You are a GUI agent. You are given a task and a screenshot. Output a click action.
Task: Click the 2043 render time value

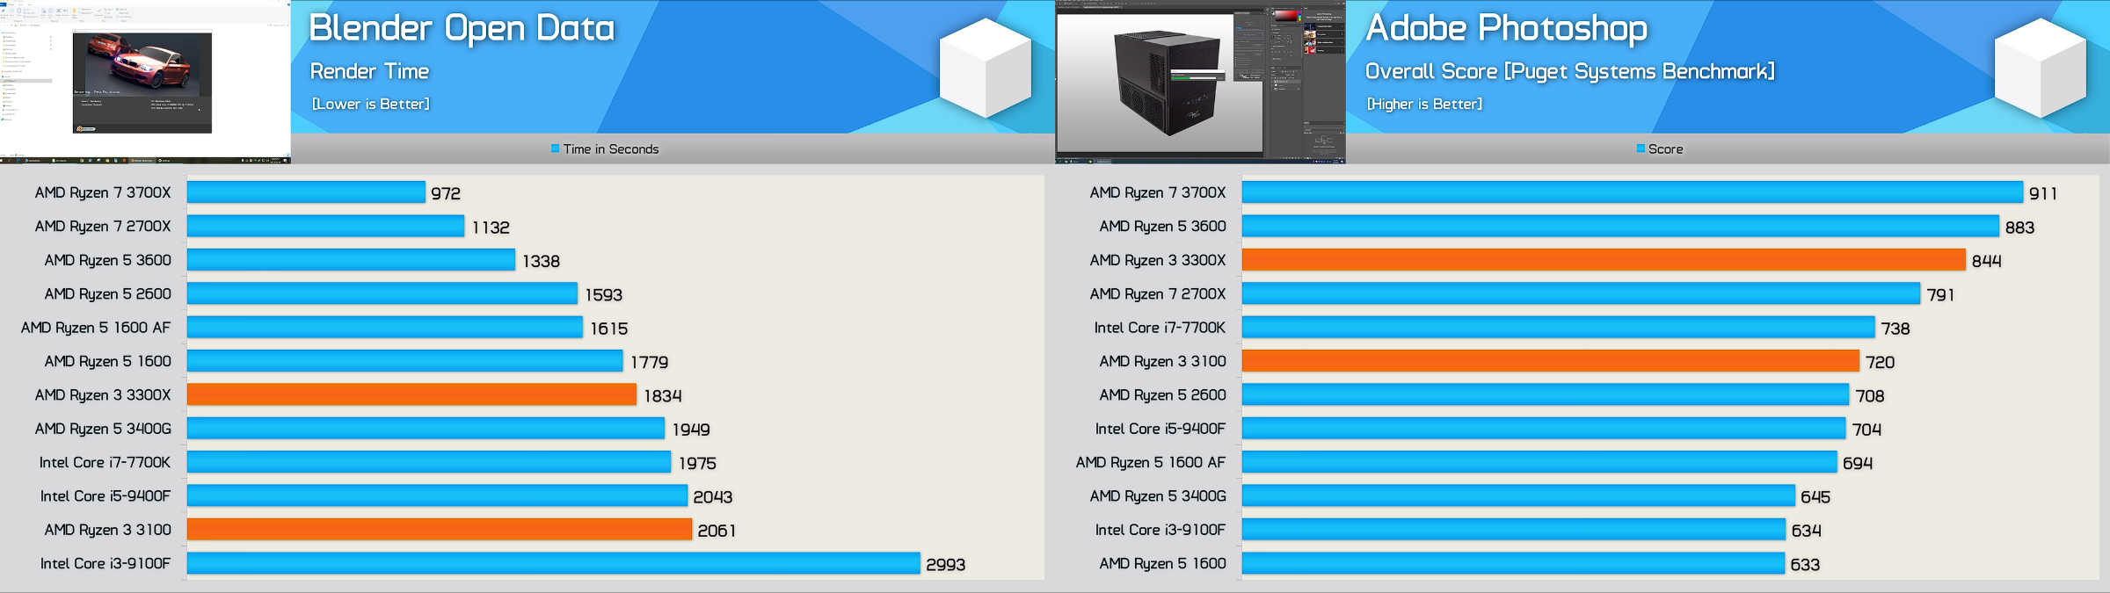713,497
